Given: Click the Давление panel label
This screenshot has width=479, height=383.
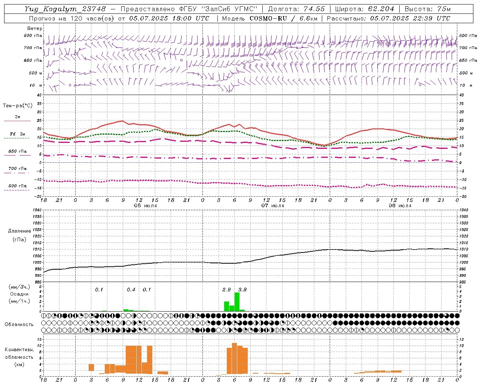Looking at the screenshot, I should [19, 231].
